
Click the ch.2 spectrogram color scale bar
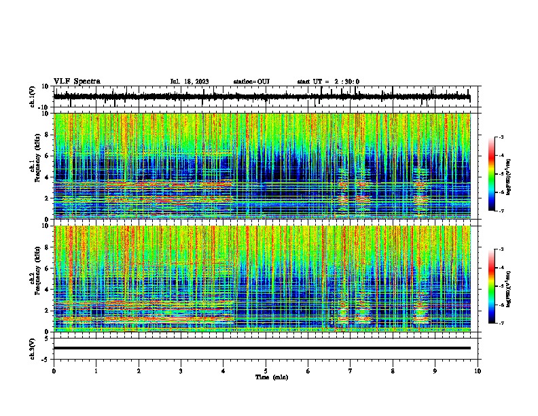click(491, 286)
